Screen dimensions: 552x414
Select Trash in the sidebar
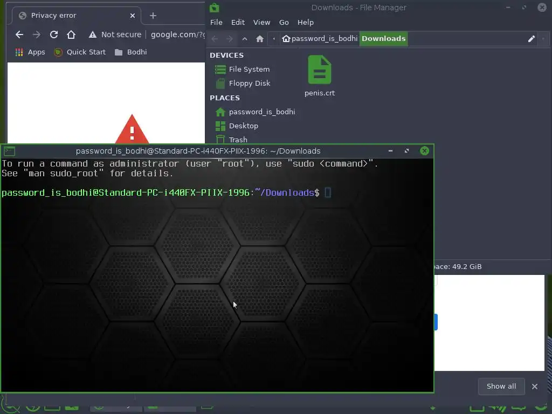click(231, 140)
